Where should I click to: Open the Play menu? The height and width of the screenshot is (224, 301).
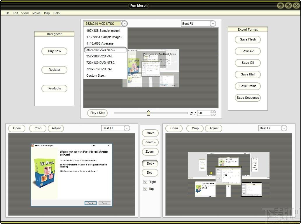pyautogui.click(x=47, y=13)
